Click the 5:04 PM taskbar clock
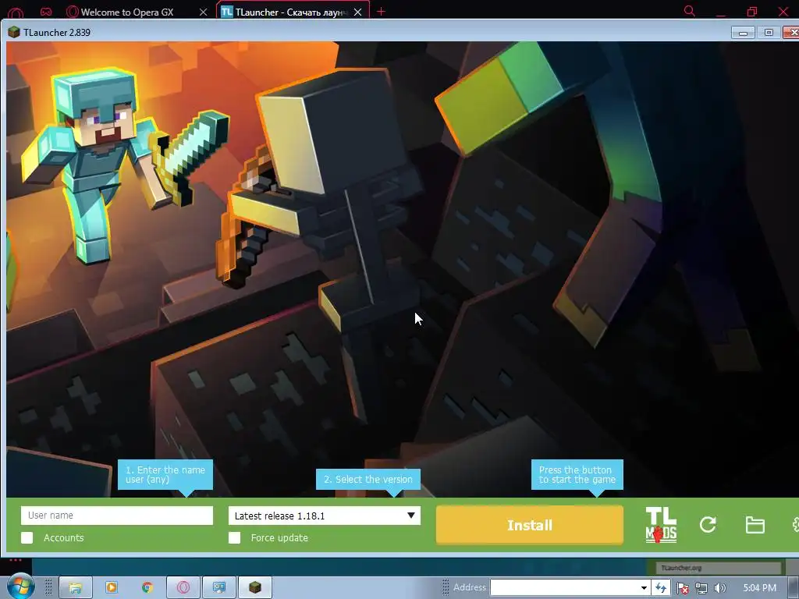Viewport: 799px width, 599px height. (x=759, y=588)
